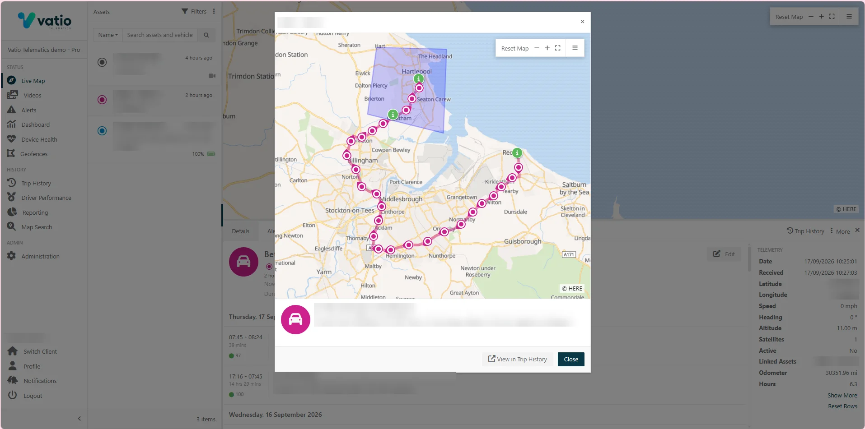
Task: Open the Alerts section
Action: pos(28,110)
